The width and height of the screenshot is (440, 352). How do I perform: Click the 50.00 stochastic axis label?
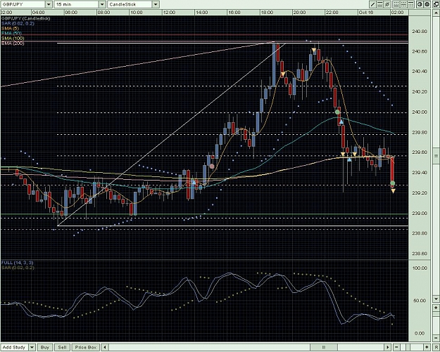coord(420,301)
